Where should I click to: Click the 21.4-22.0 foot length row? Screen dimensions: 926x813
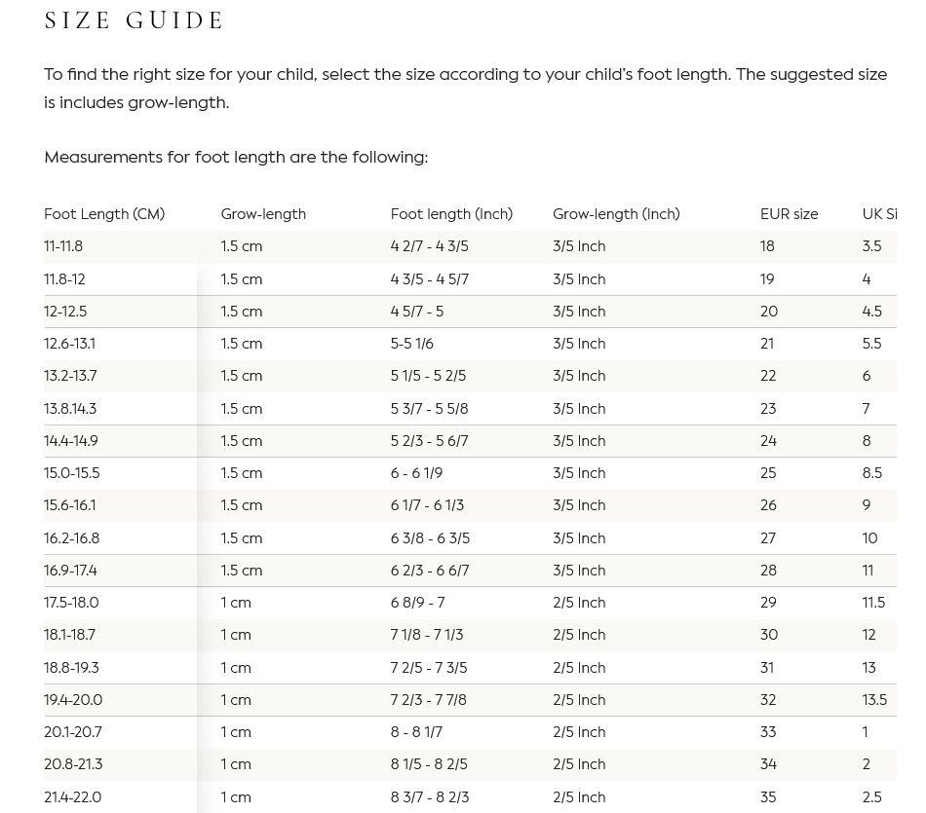tap(73, 797)
